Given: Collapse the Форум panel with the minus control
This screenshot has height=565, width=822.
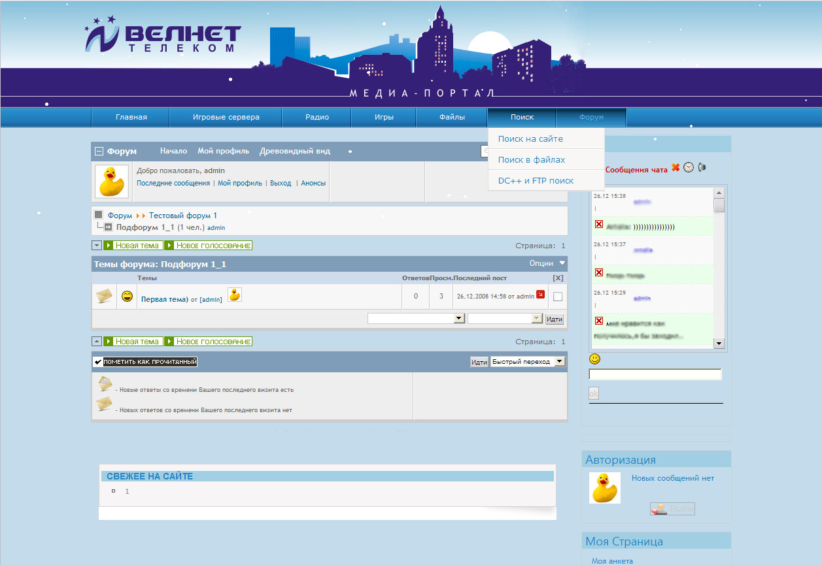Looking at the screenshot, I should (99, 151).
